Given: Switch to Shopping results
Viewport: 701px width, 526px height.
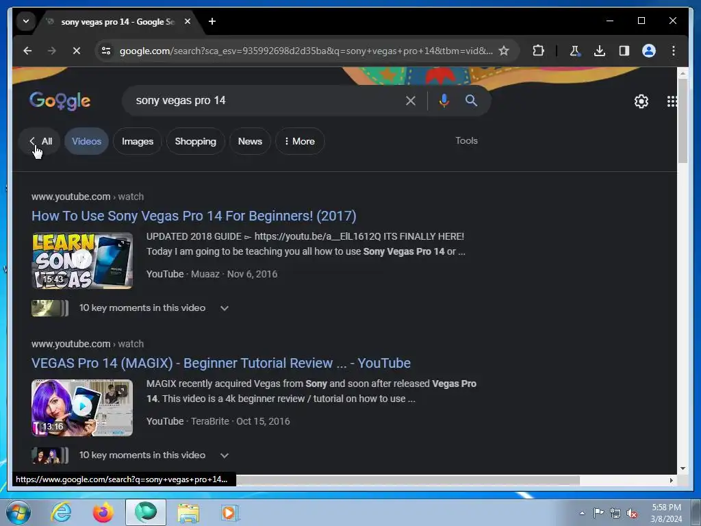Looking at the screenshot, I should tap(195, 141).
